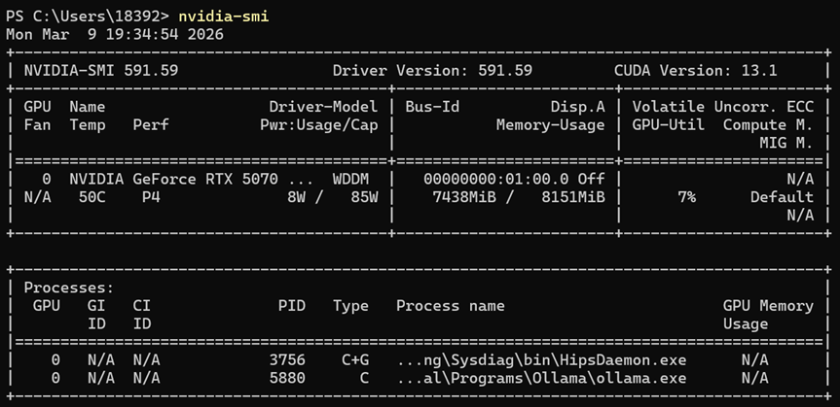
Task: Click the 8151MiB total memory value
Action: 573,197
